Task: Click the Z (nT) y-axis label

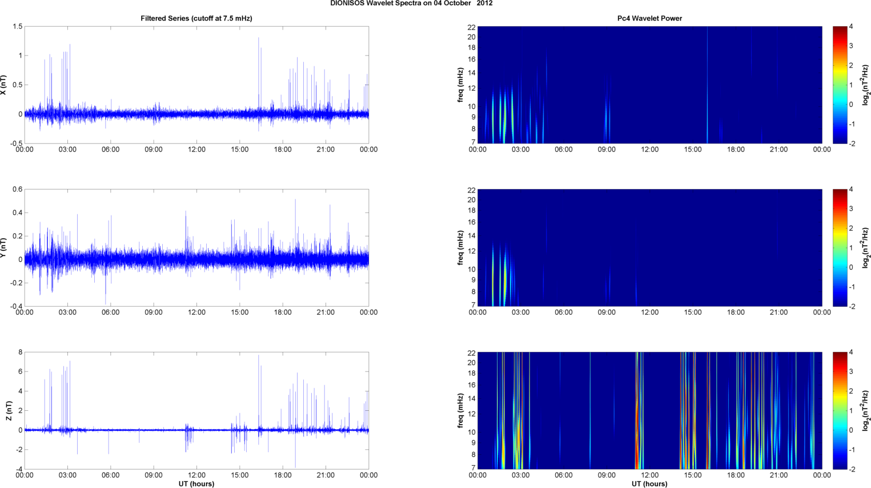Action: point(9,410)
